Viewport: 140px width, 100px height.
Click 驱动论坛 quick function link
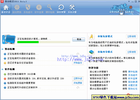(133, 89)
